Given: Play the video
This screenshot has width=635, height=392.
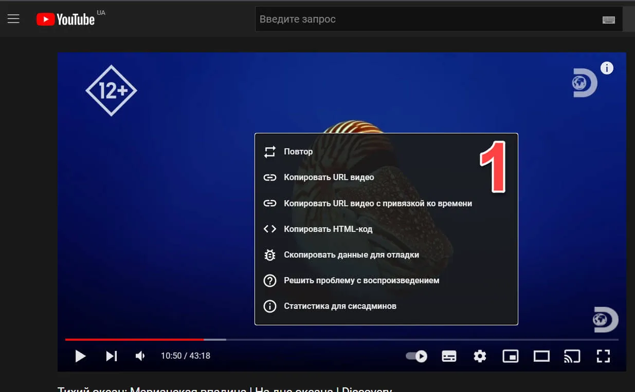Looking at the screenshot, I should (80, 356).
